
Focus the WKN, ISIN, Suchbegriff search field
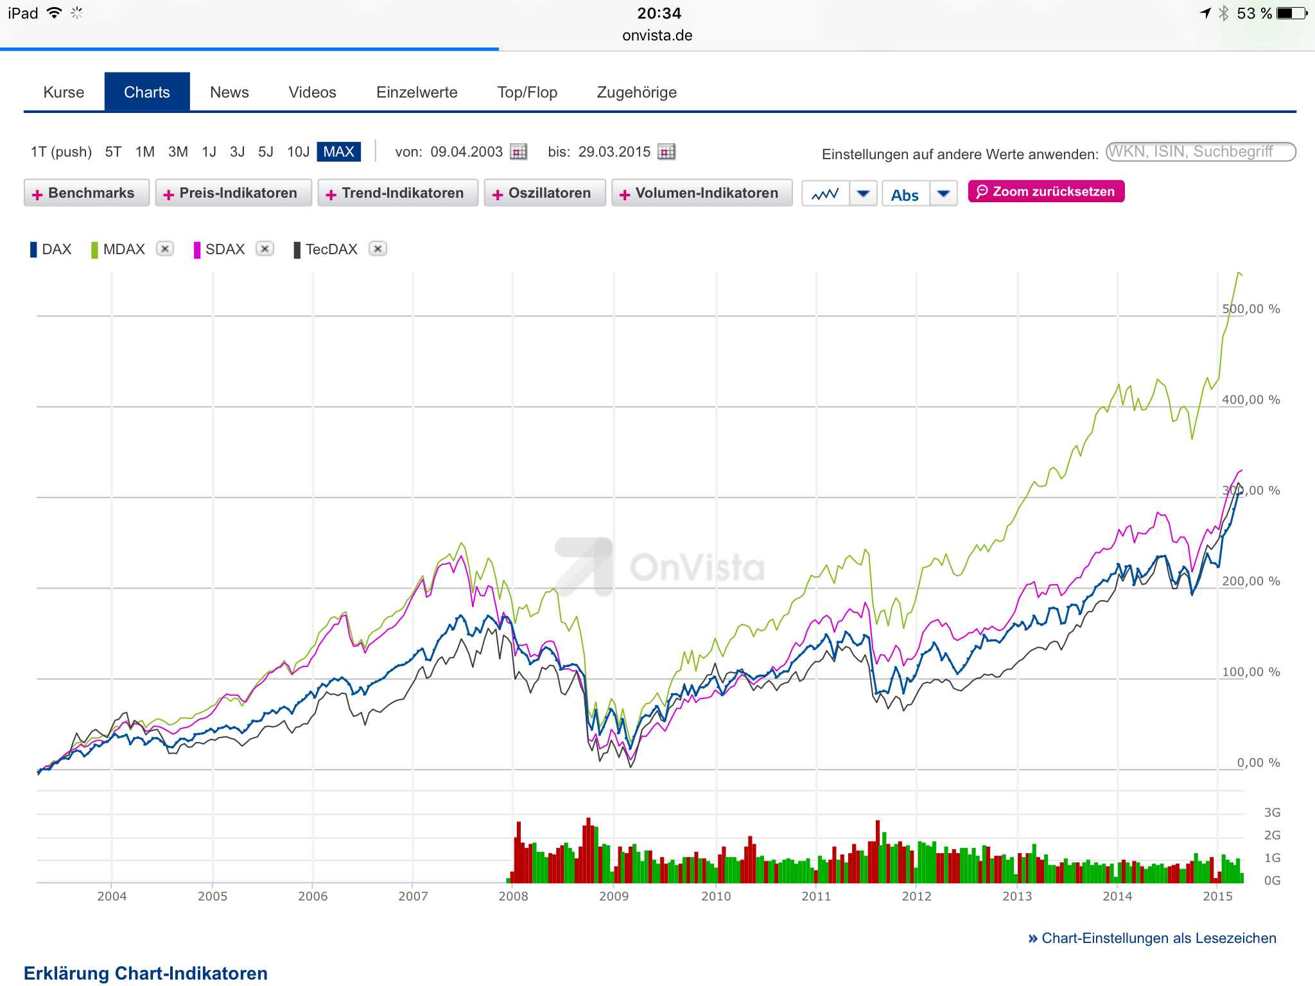(1199, 152)
